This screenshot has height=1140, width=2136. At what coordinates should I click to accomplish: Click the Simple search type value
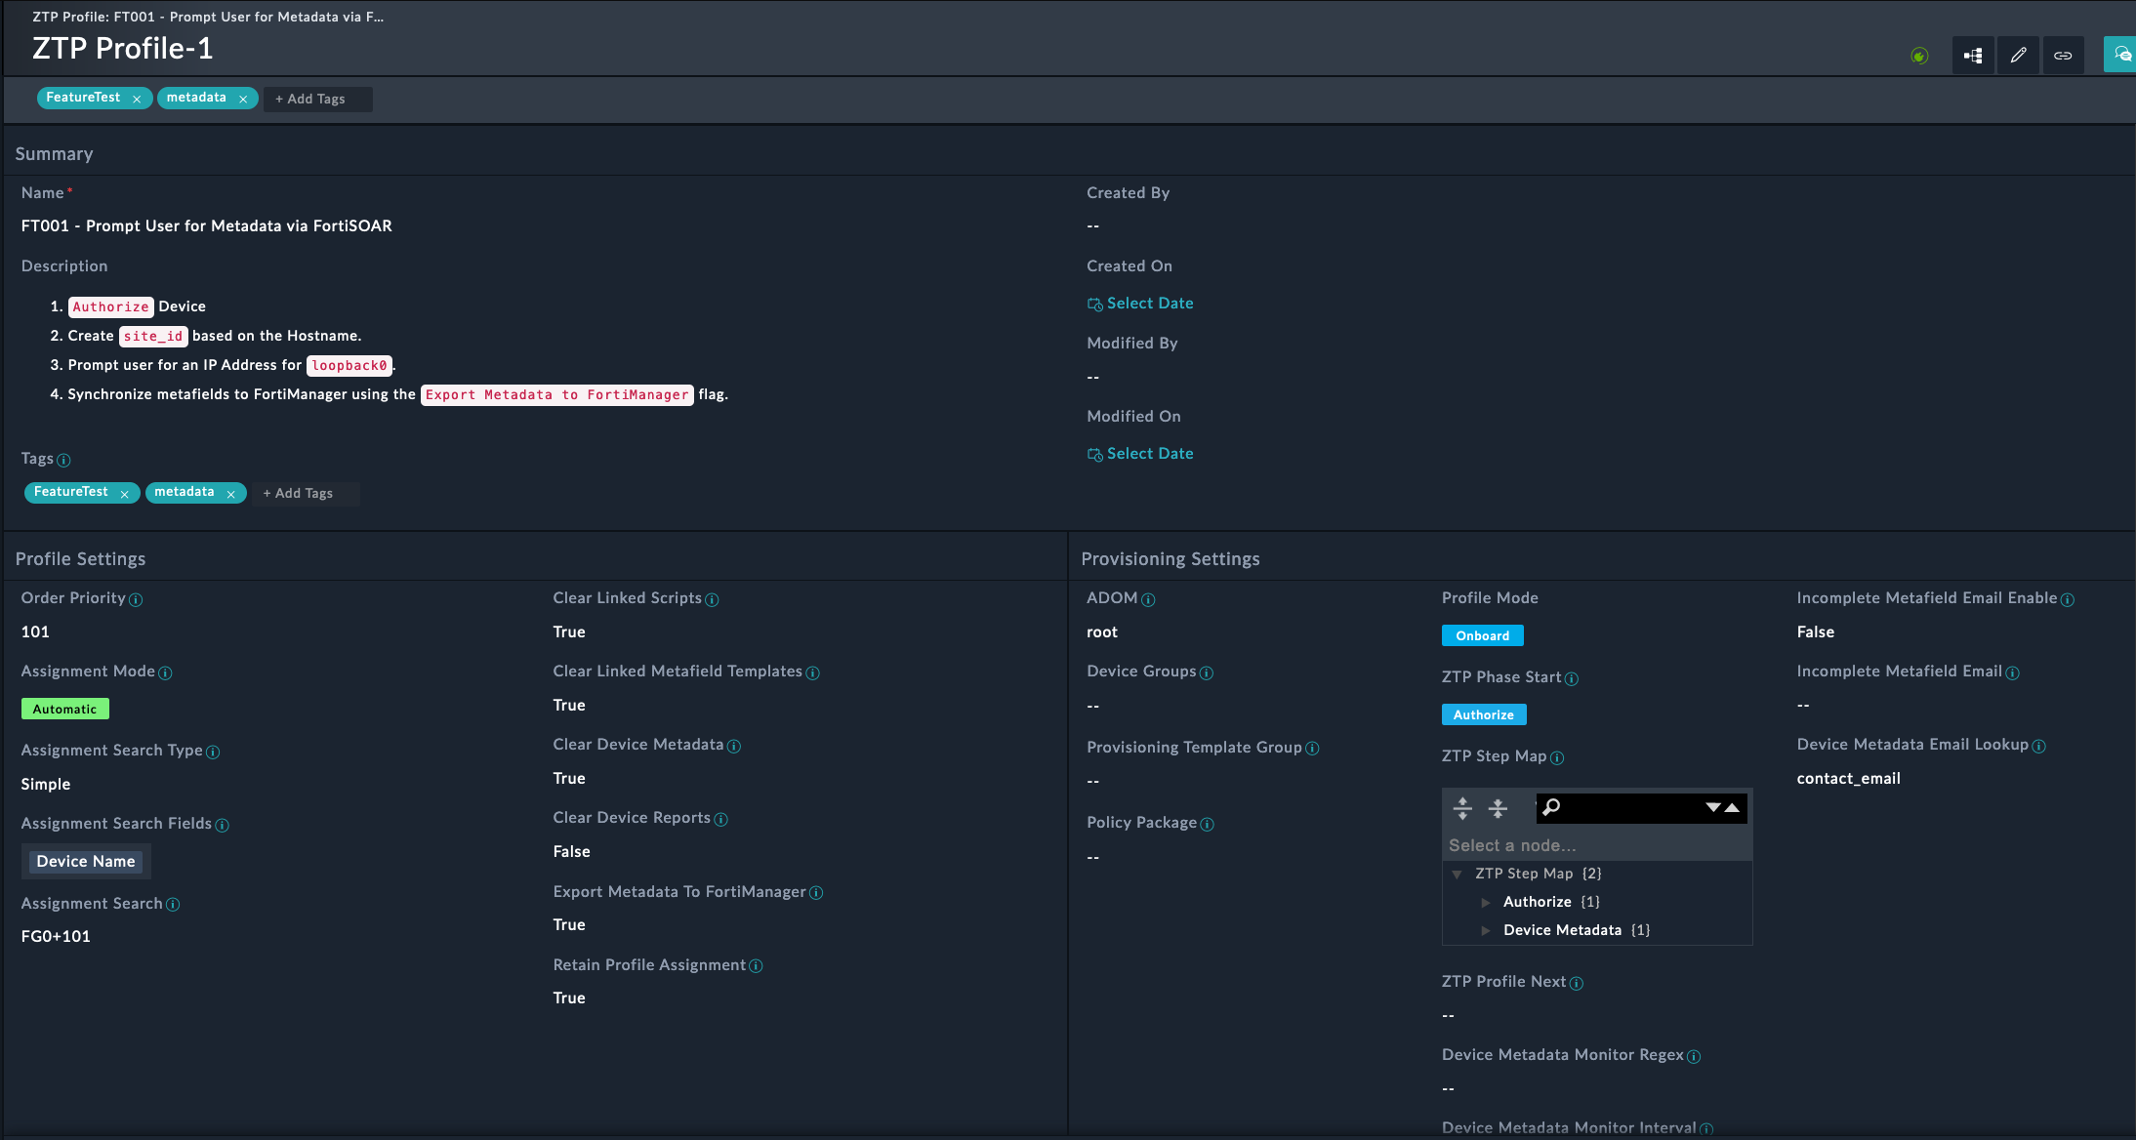coord(46,785)
